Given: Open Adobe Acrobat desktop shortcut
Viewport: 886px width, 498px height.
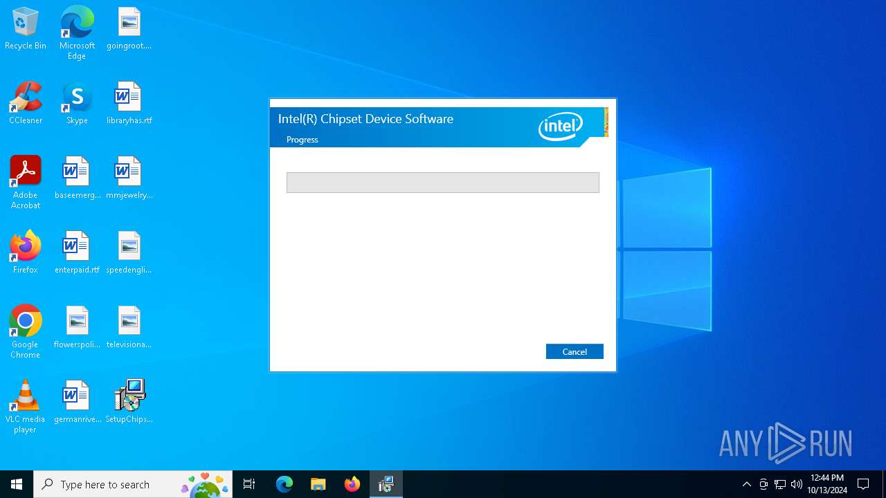Looking at the screenshot, I should click(x=26, y=183).
